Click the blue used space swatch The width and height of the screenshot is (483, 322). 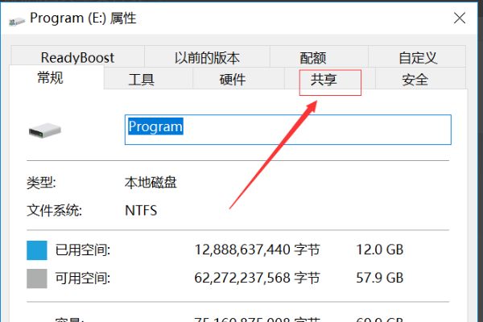37,250
